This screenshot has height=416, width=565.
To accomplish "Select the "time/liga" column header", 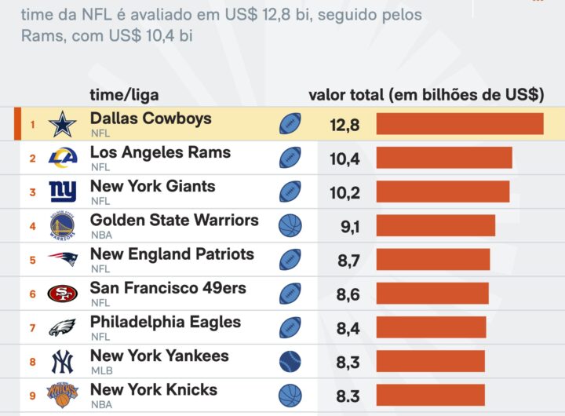I will (x=124, y=95).
